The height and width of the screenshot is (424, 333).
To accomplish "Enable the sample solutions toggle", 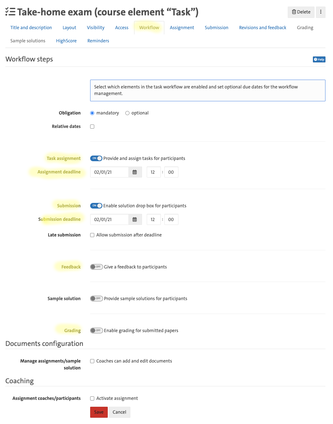I will pyautogui.click(x=96, y=299).
